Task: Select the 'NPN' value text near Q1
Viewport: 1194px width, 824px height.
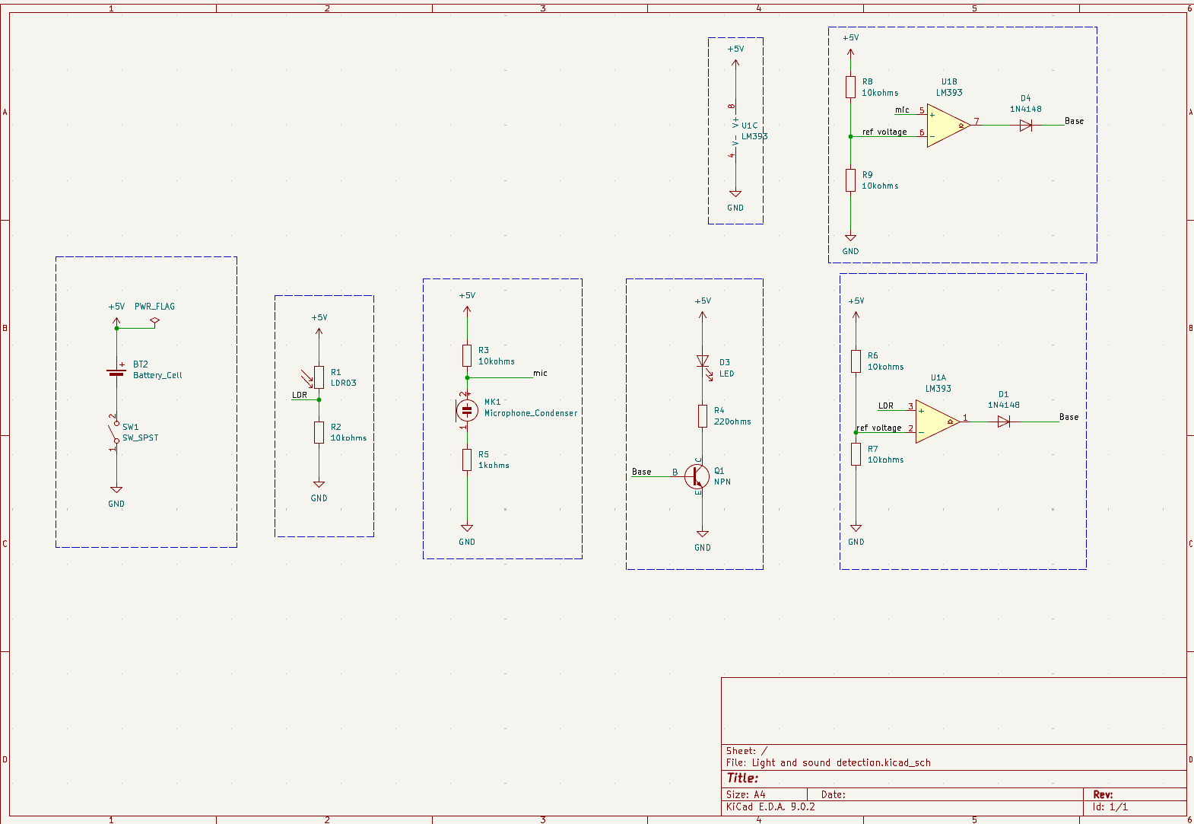Action: tap(722, 482)
